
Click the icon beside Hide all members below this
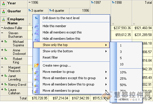tap(36, 39)
